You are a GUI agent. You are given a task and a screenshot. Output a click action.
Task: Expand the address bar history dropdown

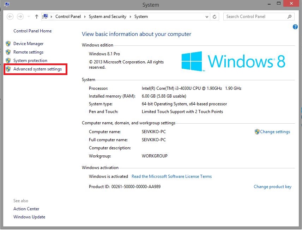coord(207,17)
